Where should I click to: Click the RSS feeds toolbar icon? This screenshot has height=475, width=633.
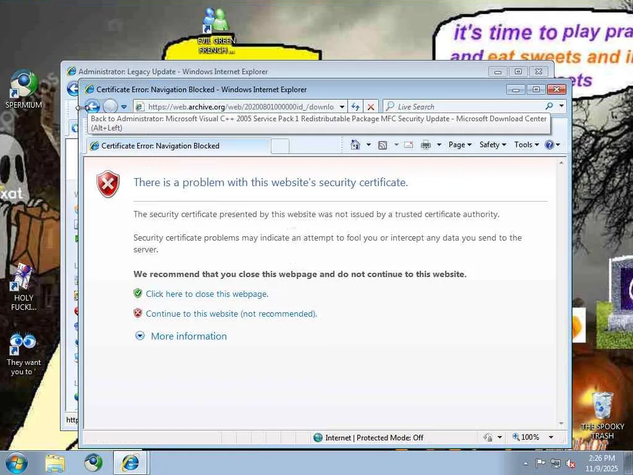[x=383, y=145]
